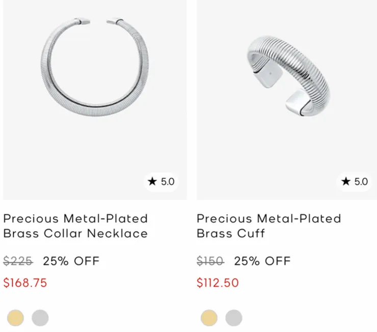Click the $112.50 sale price

[x=218, y=283]
